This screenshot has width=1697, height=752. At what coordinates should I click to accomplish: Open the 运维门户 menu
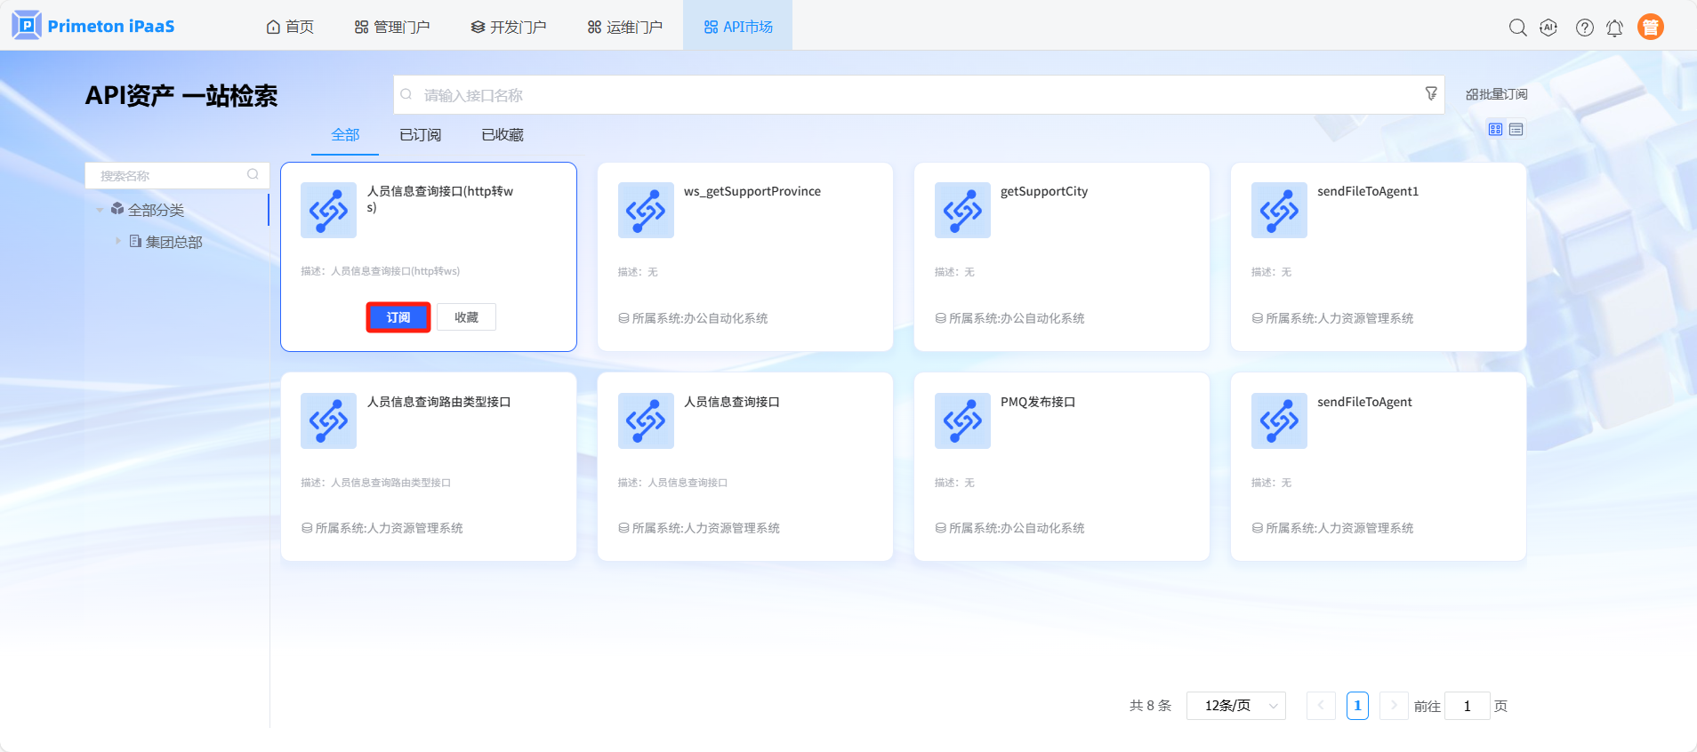point(625,27)
